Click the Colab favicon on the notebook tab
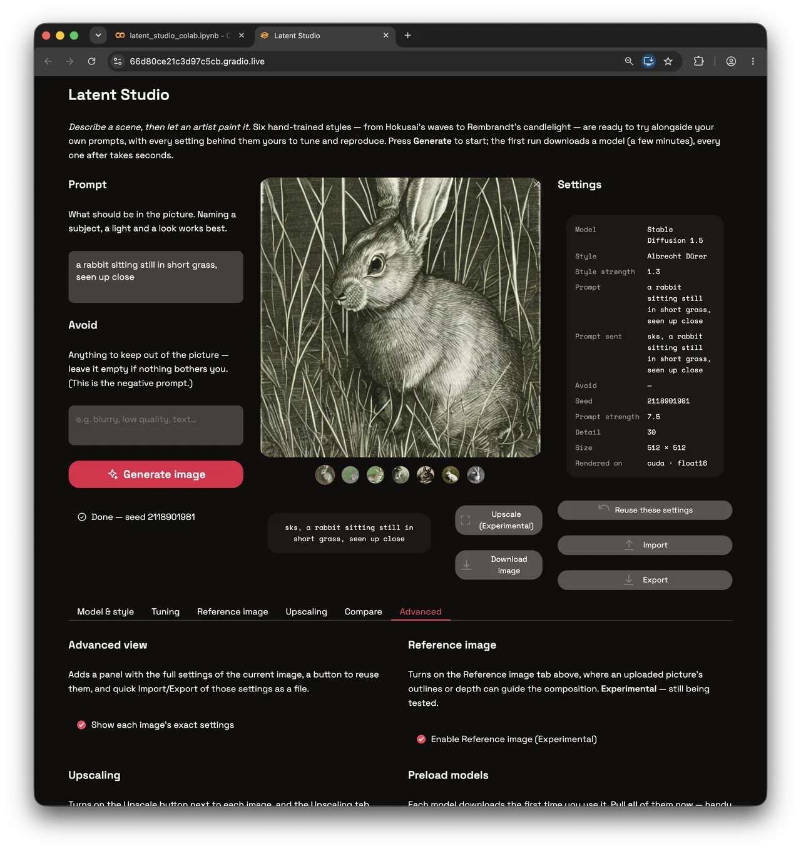The height and width of the screenshot is (851, 801). 120,36
